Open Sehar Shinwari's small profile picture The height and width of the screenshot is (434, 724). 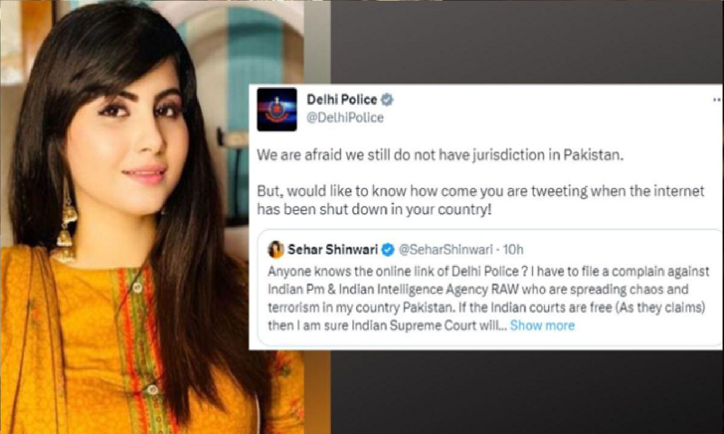click(276, 249)
